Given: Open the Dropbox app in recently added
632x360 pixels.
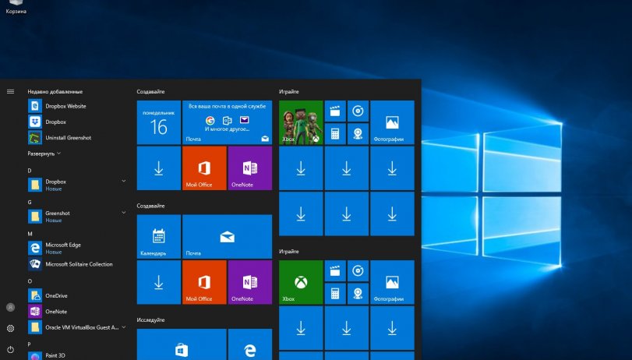Looking at the screenshot, I should click(76, 122).
